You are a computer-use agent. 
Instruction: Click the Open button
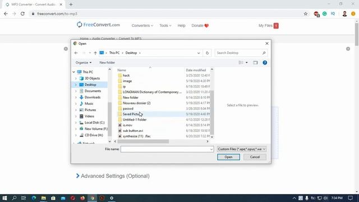point(228,157)
